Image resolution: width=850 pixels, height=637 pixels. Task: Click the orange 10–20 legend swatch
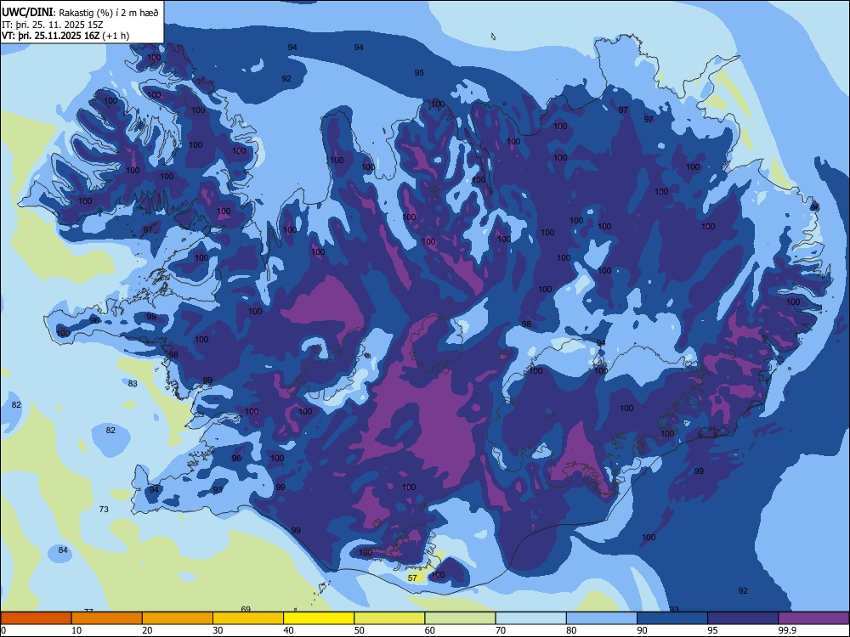click(107, 618)
